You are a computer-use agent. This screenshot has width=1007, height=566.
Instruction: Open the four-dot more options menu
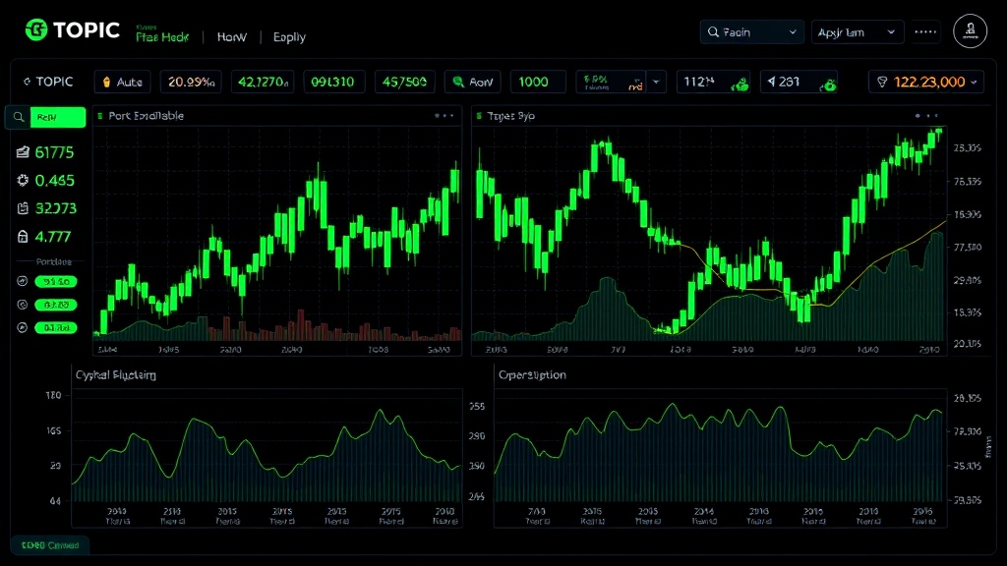click(x=925, y=31)
